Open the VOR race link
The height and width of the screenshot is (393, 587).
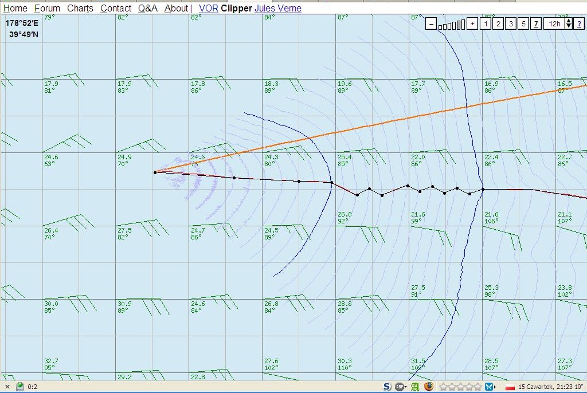208,8
